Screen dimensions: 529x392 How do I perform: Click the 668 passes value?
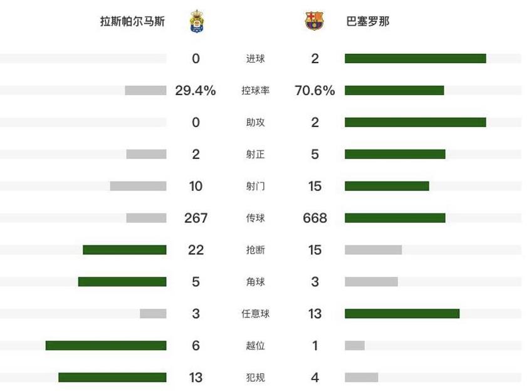(315, 219)
